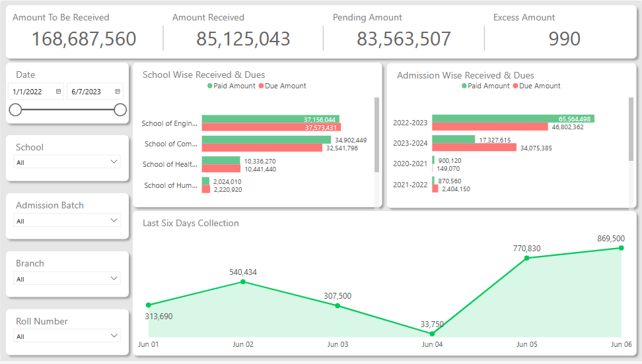This screenshot has height=364, width=642.
Task: Select 2022-2023 paid bar 65,564,498
Action: [513, 119]
